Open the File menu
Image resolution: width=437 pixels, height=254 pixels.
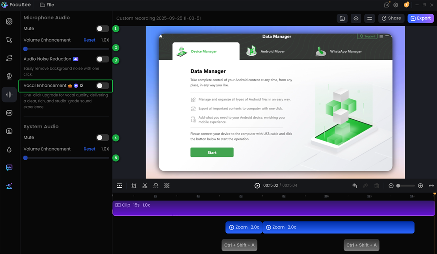point(47,5)
